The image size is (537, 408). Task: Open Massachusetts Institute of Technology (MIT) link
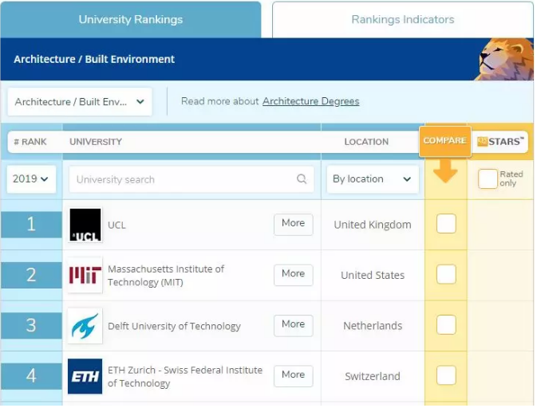167,277
